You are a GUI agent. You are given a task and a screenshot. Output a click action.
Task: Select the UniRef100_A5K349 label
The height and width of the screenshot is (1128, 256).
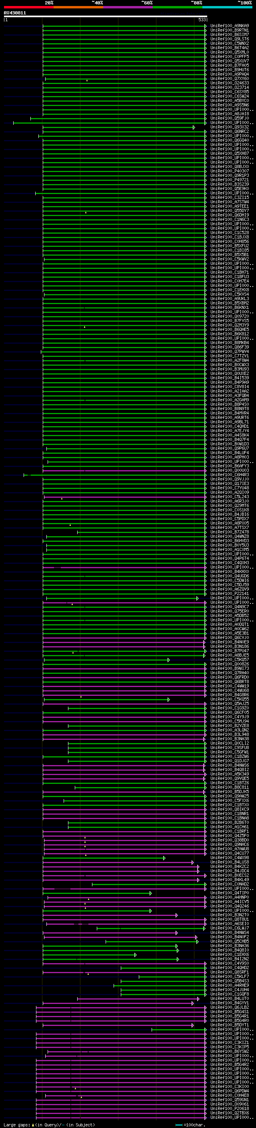(x=230, y=774)
